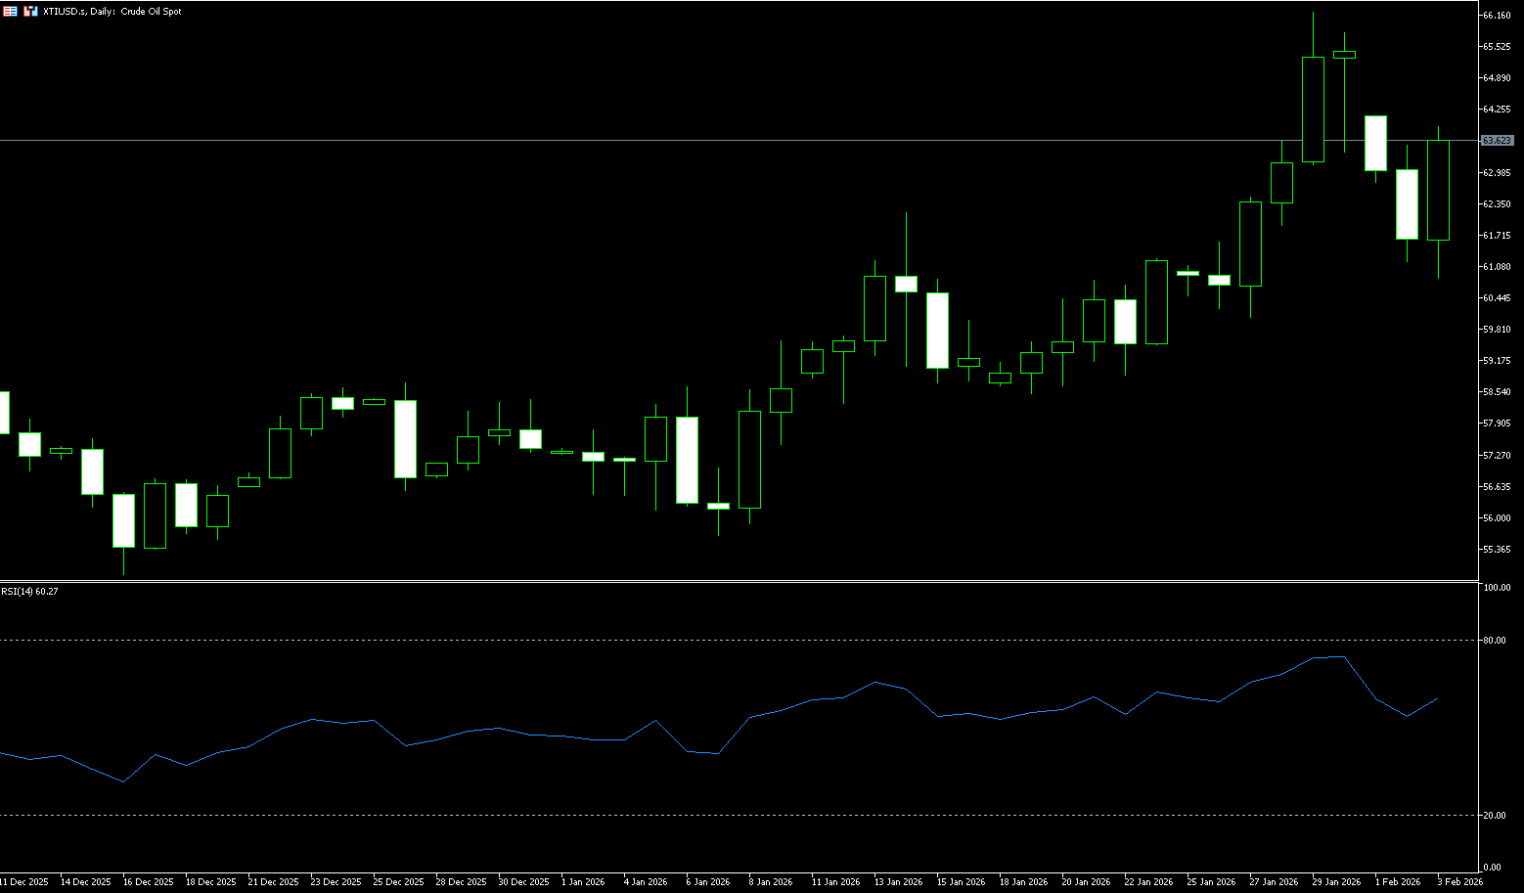This screenshot has height=893, width=1524.
Task: Click the RSI(14) 60.27 indicator label
Action: pyautogui.click(x=29, y=591)
